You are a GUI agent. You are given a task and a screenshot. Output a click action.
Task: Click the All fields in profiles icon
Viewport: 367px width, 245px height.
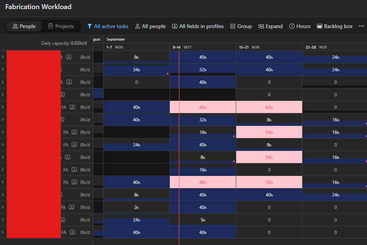(175, 27)
